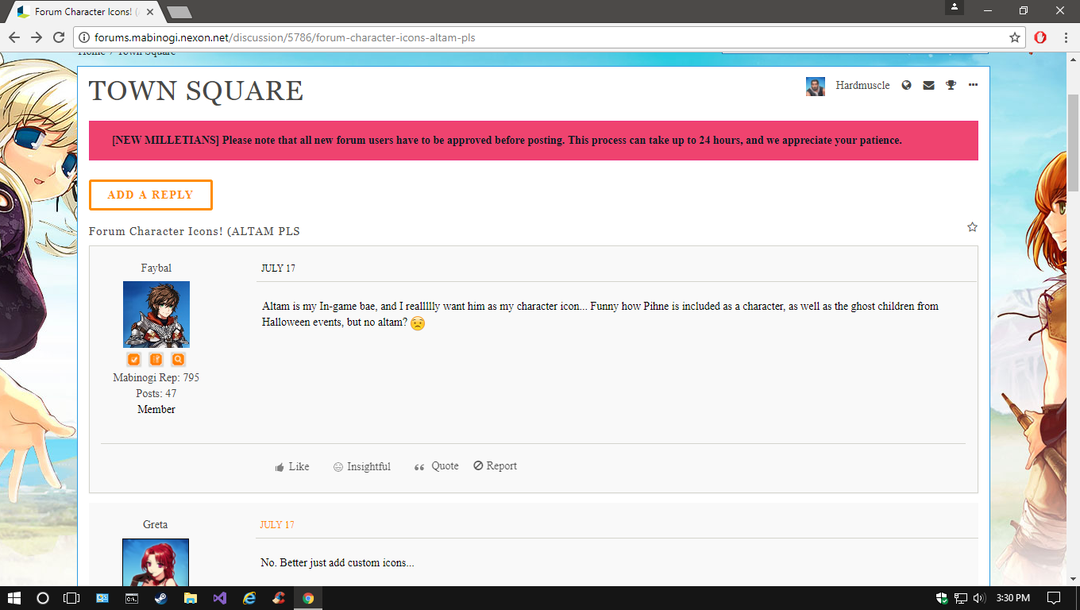Open File Explorer from the taskbar
Viewport: 1080px width, 610px height.
pyautogui.click(x=191, y=598)
